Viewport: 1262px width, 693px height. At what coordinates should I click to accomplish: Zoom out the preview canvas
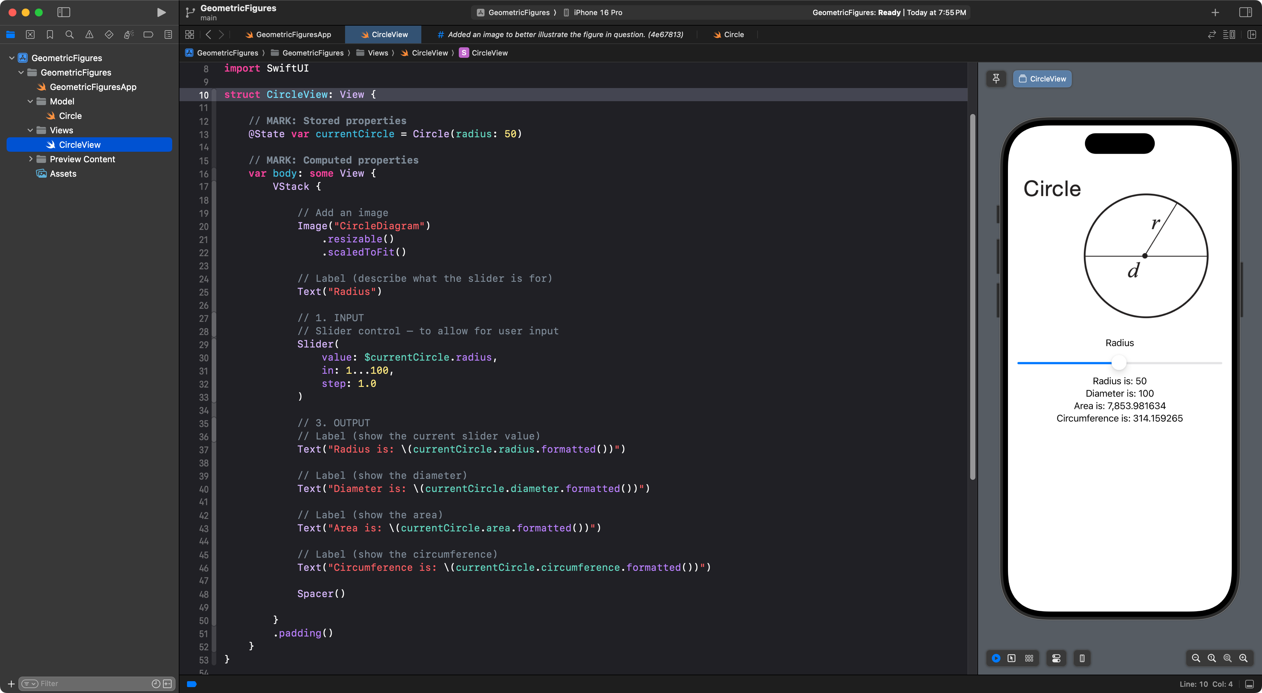click(1195, 658)
